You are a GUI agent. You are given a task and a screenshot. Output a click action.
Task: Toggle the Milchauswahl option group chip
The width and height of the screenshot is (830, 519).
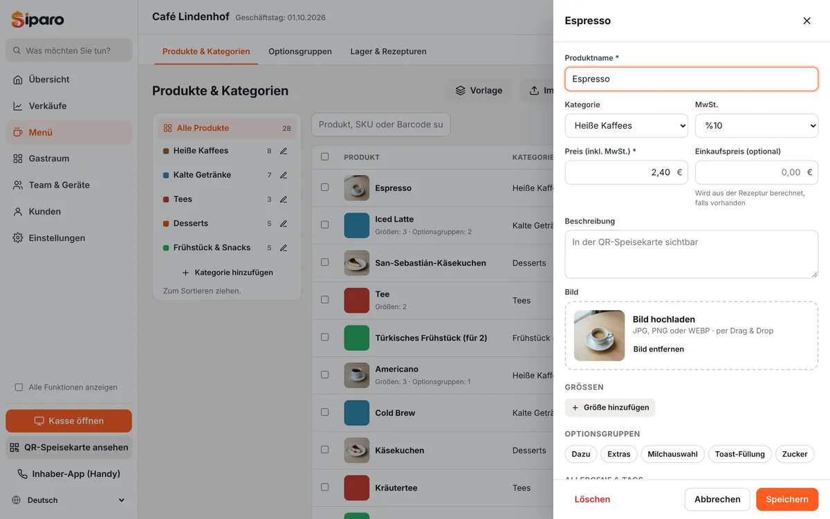coord(672,454)
